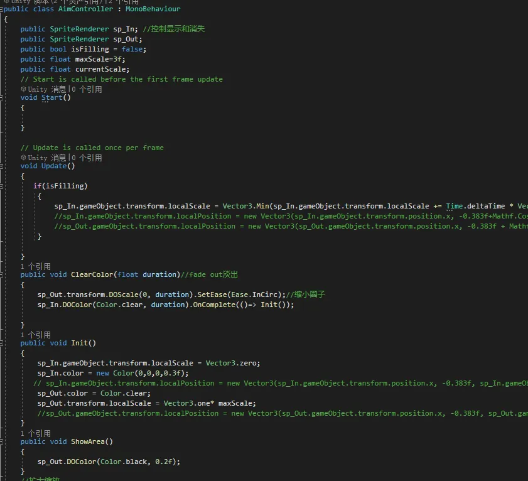Place cursor on the //控制显示和消失 comment
Screen dimensions: 528x481
point(173,29)
